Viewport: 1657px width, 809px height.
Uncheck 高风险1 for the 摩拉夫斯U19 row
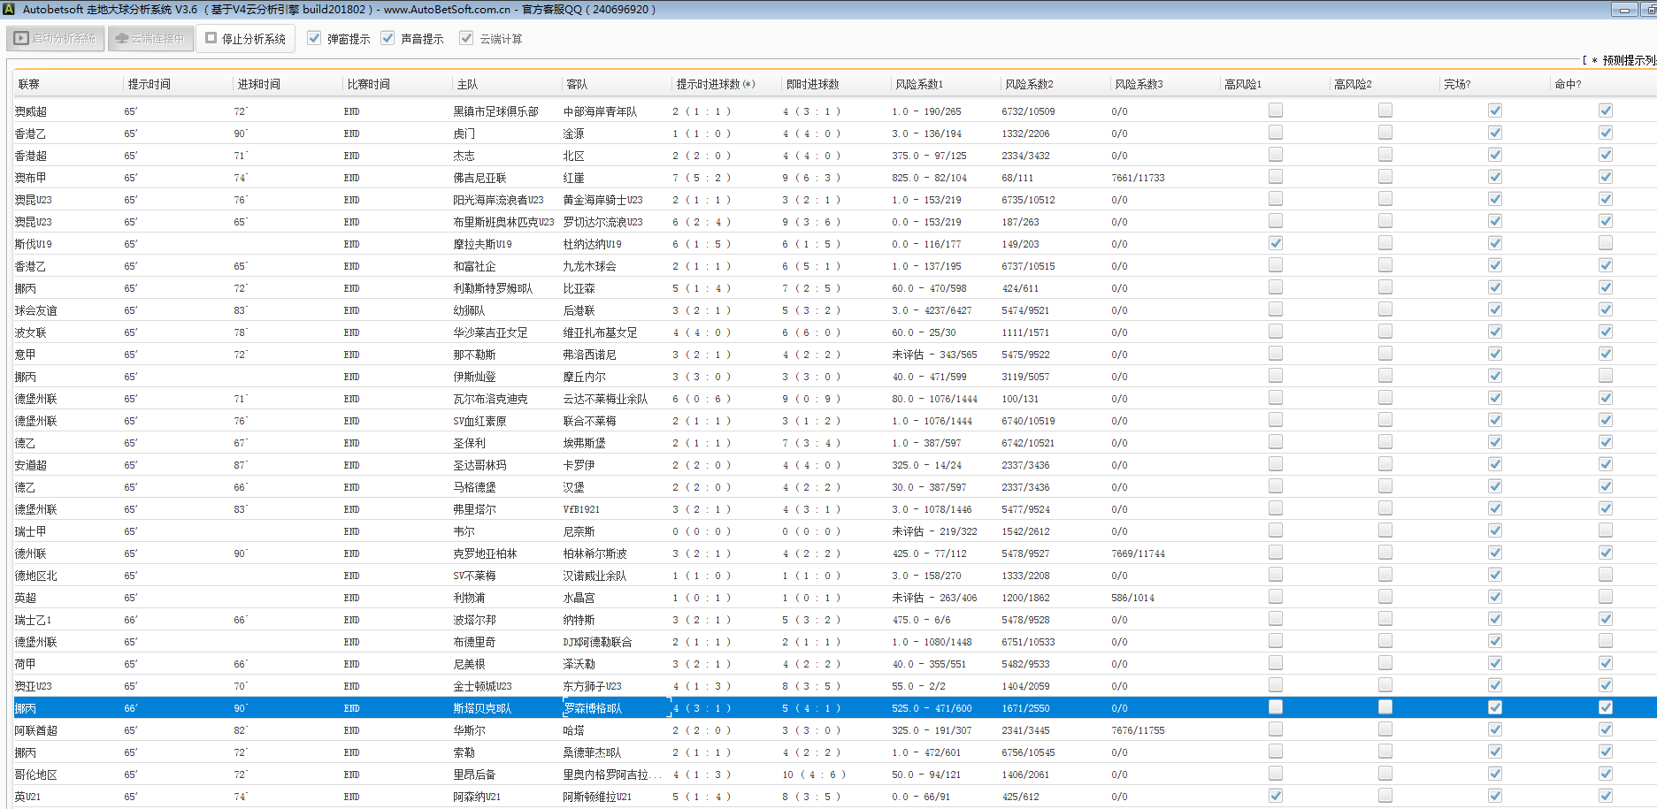coord(1275,243)
